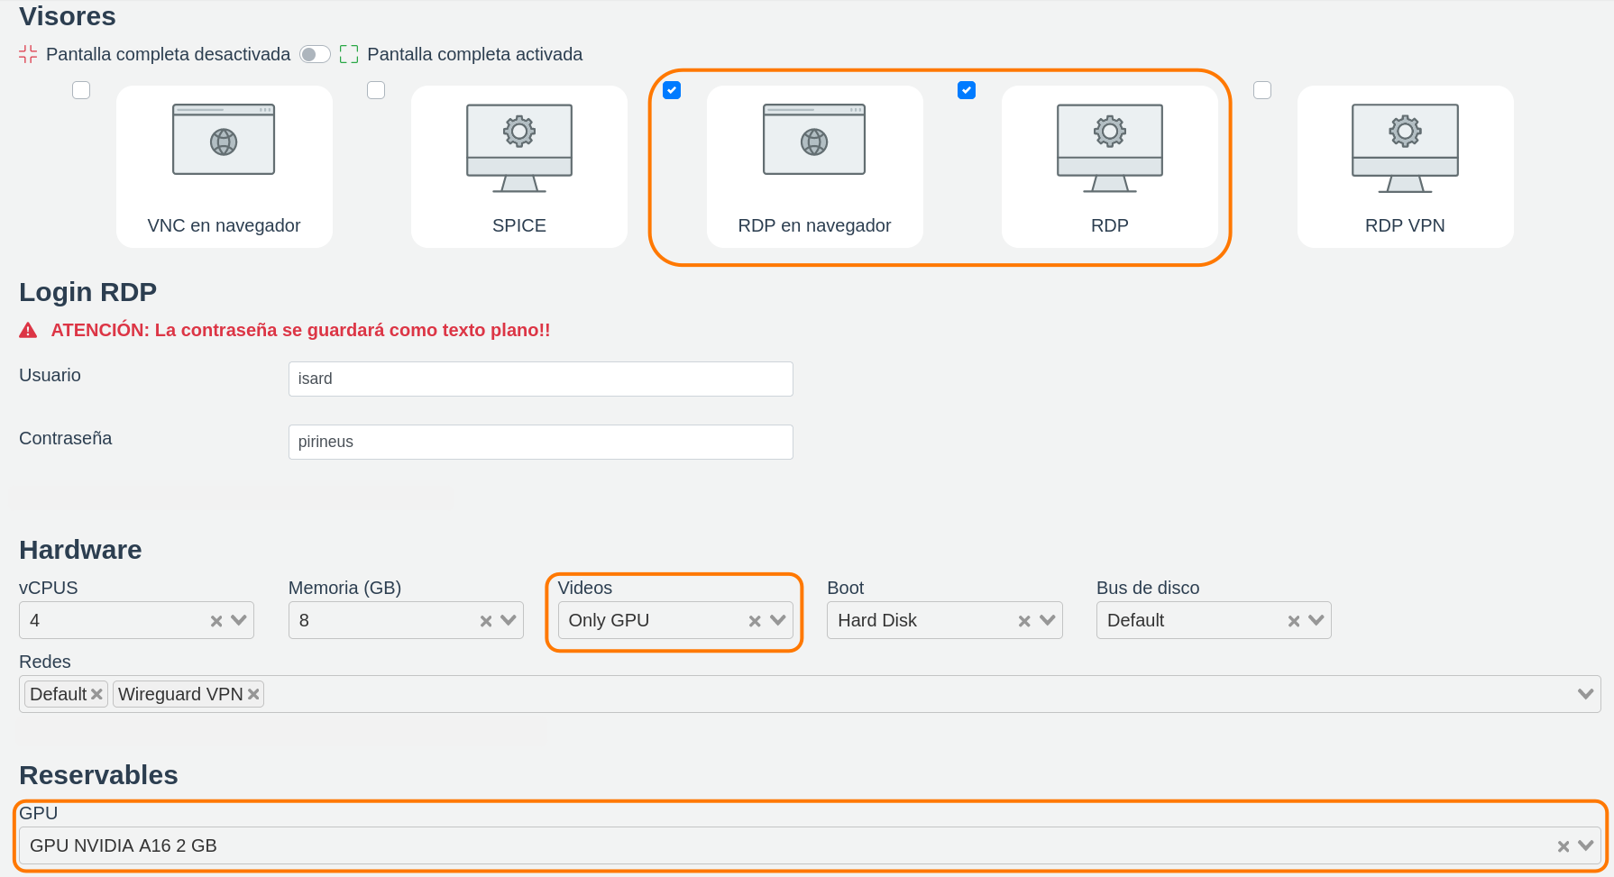Open the Boot Hard Disk dropdown
The height and width of the screenshot is (877, 1614).
[1047, 620]
